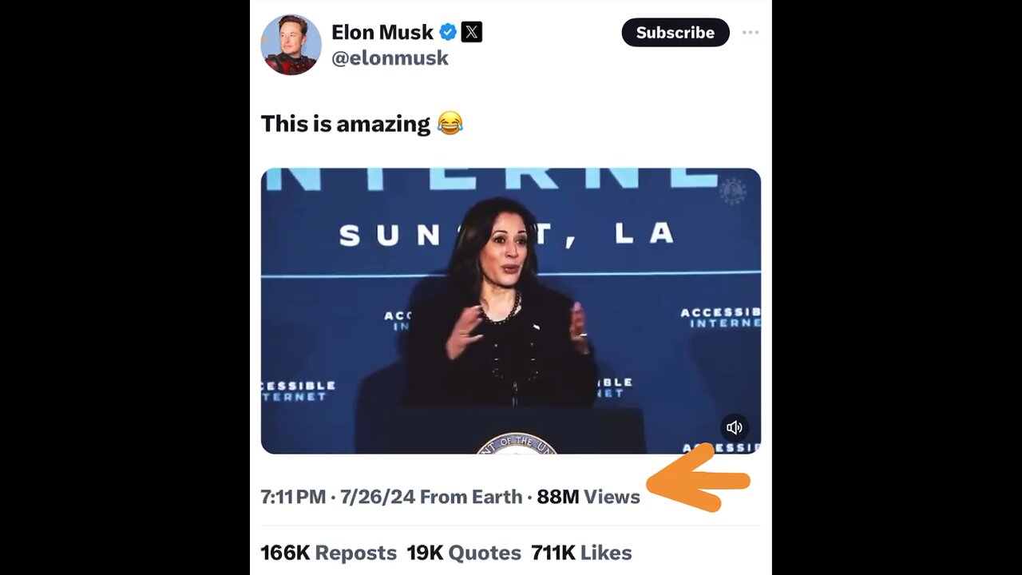Click the 7/26/24 post date
This screenshot has width=1022, height=575.
point(378,497)
